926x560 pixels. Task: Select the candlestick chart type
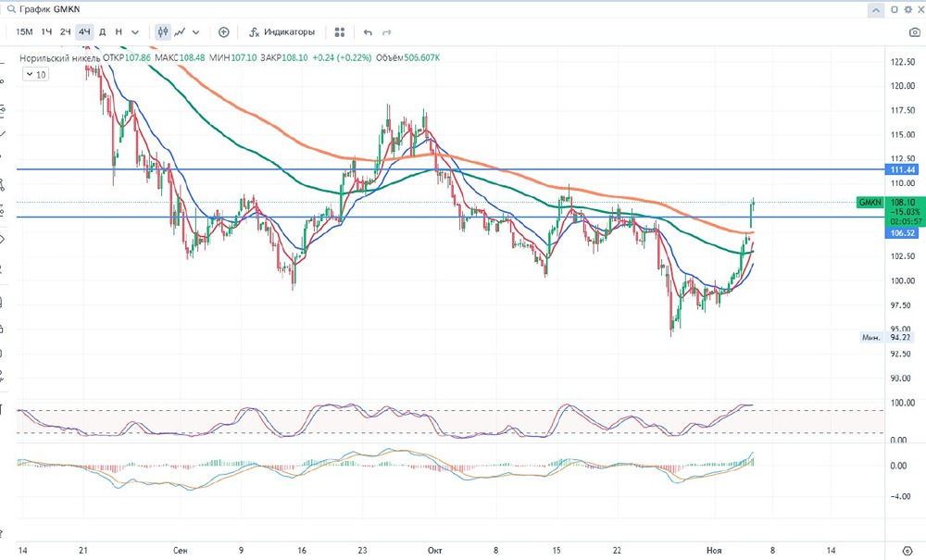coord(163,31)
